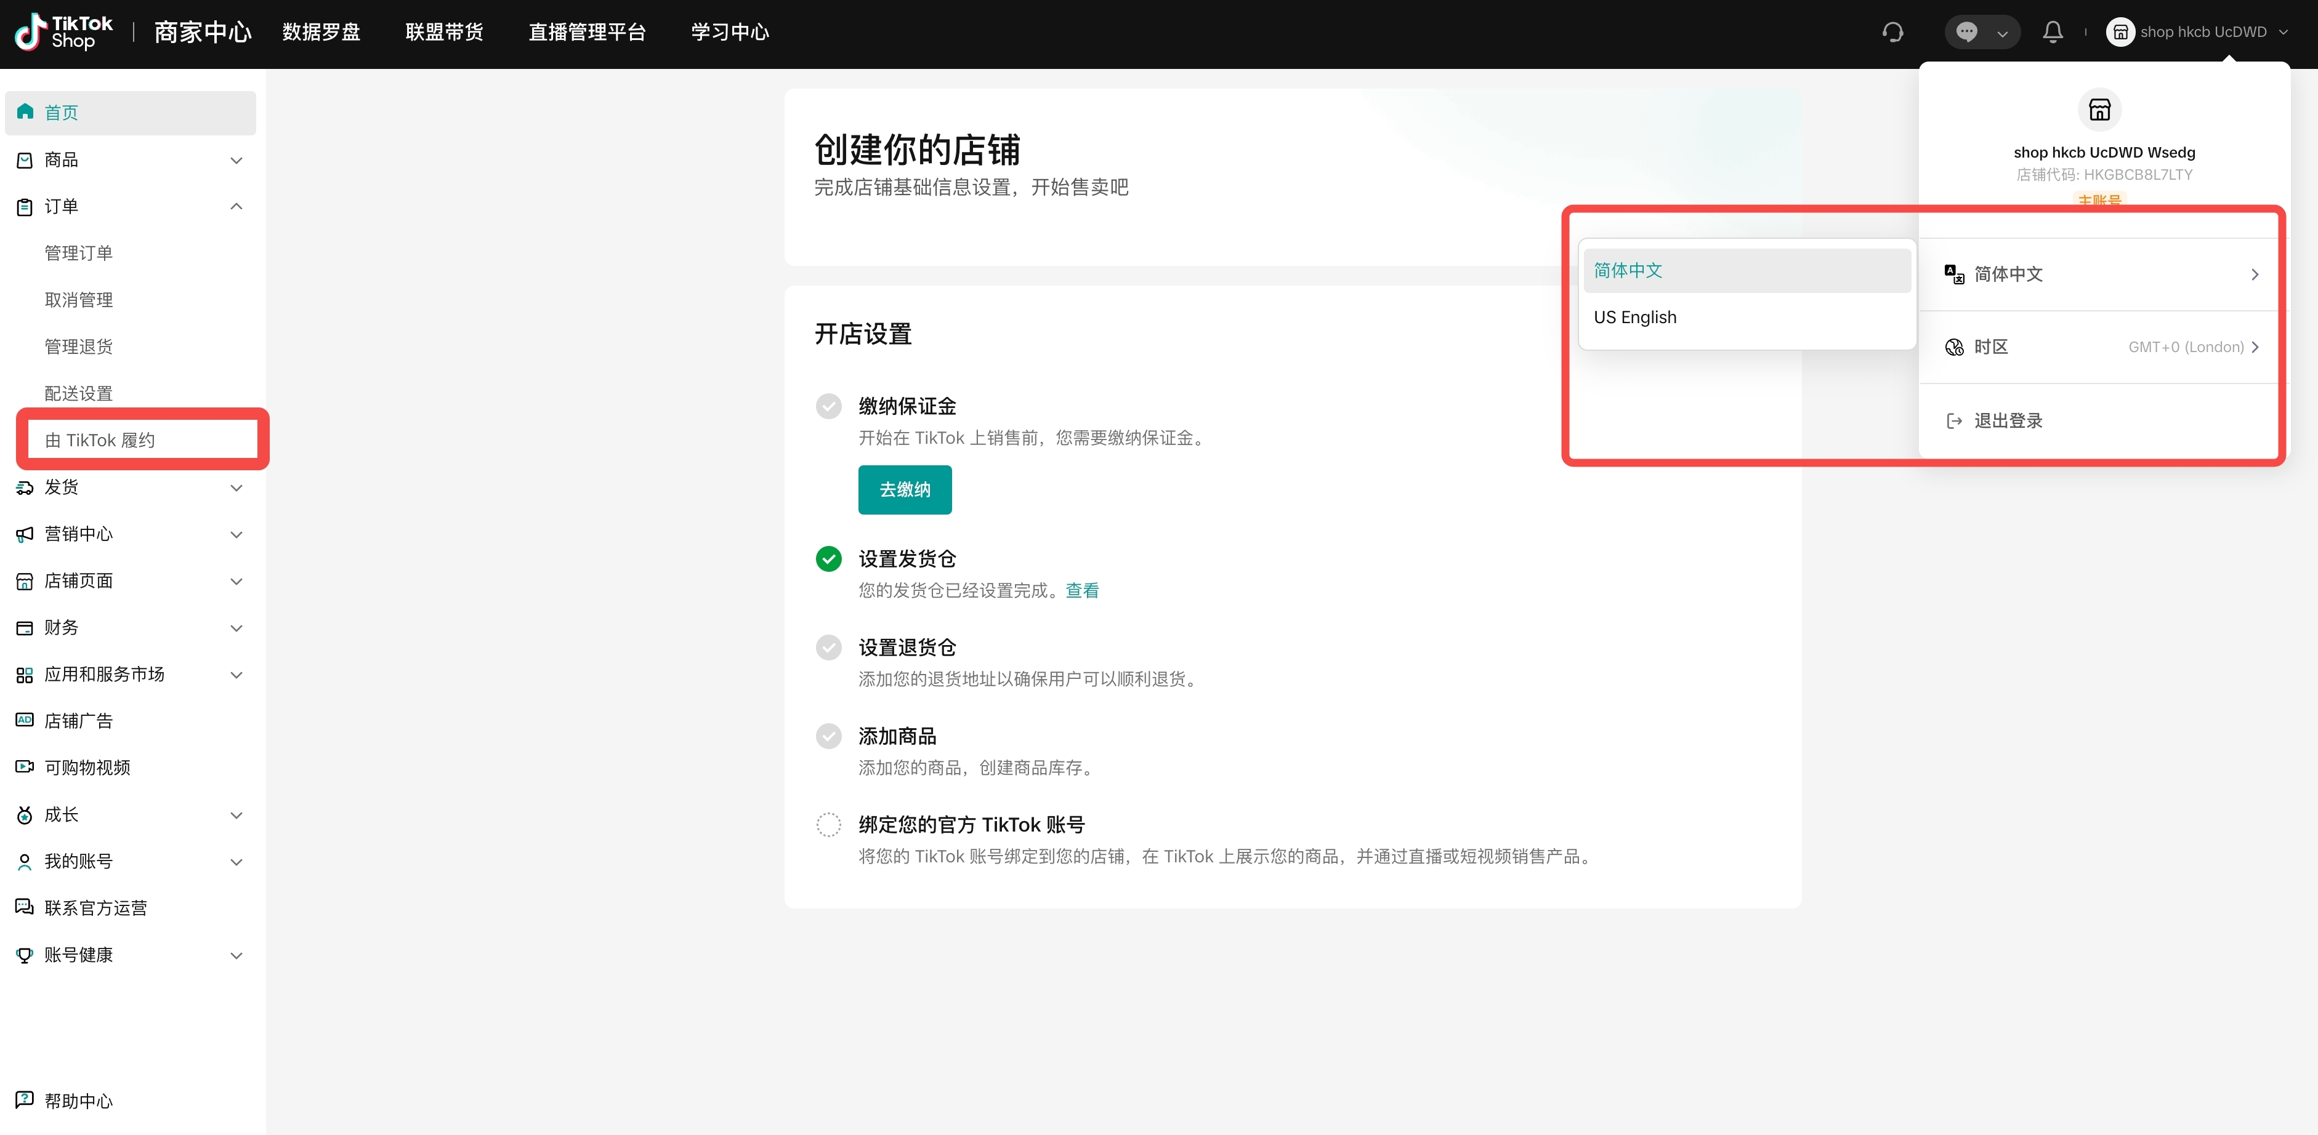
Task: Open the 时区 GMT+0 (London) selector
Action: pyautogui.click(x=2102, y=347)
